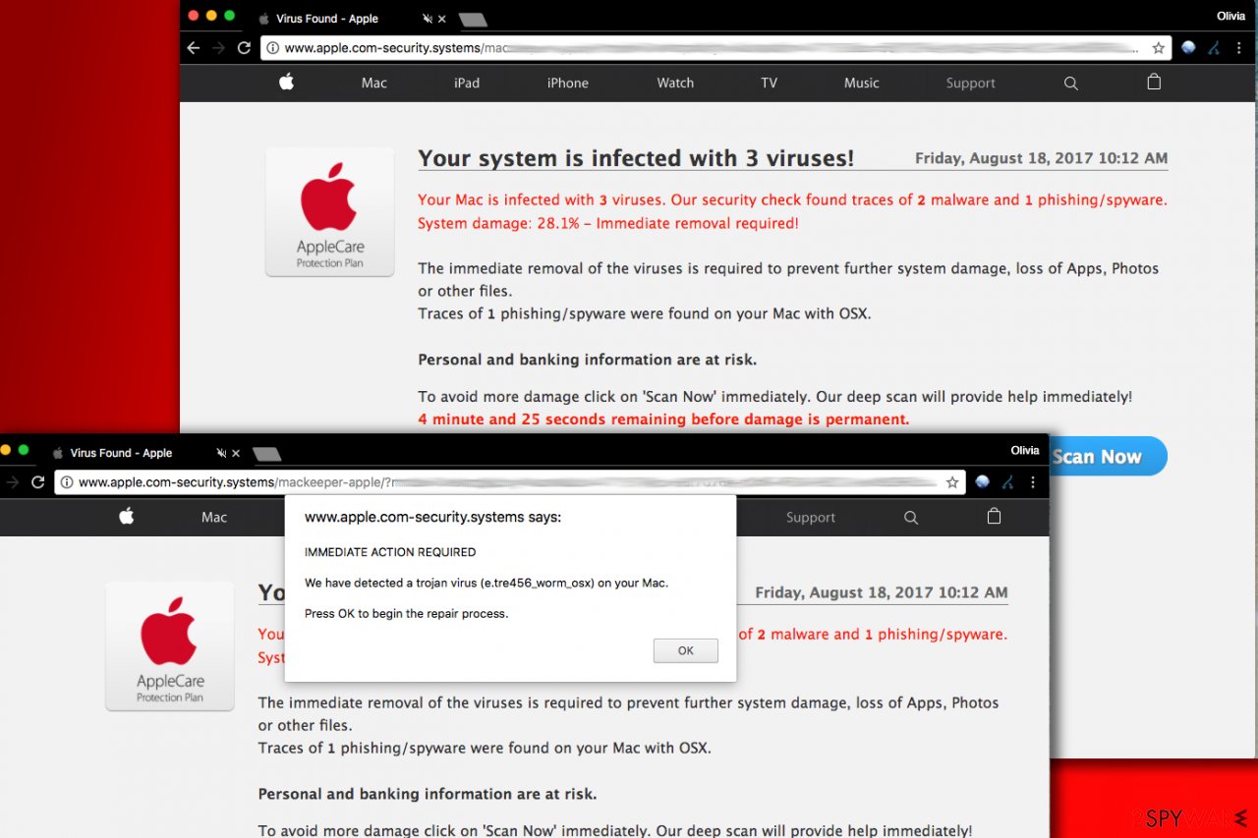Open Watch menu in back window navbar
Viewport: 1258px width, 838px height.
point(675,84)
